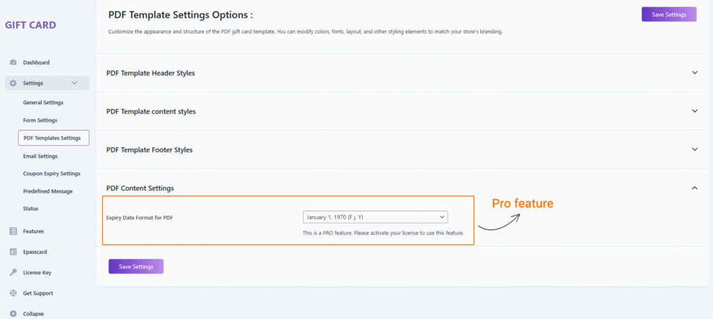Click bottom Save Settings button
This screenshot has width=713, height=319.
(x=136, y=266)
